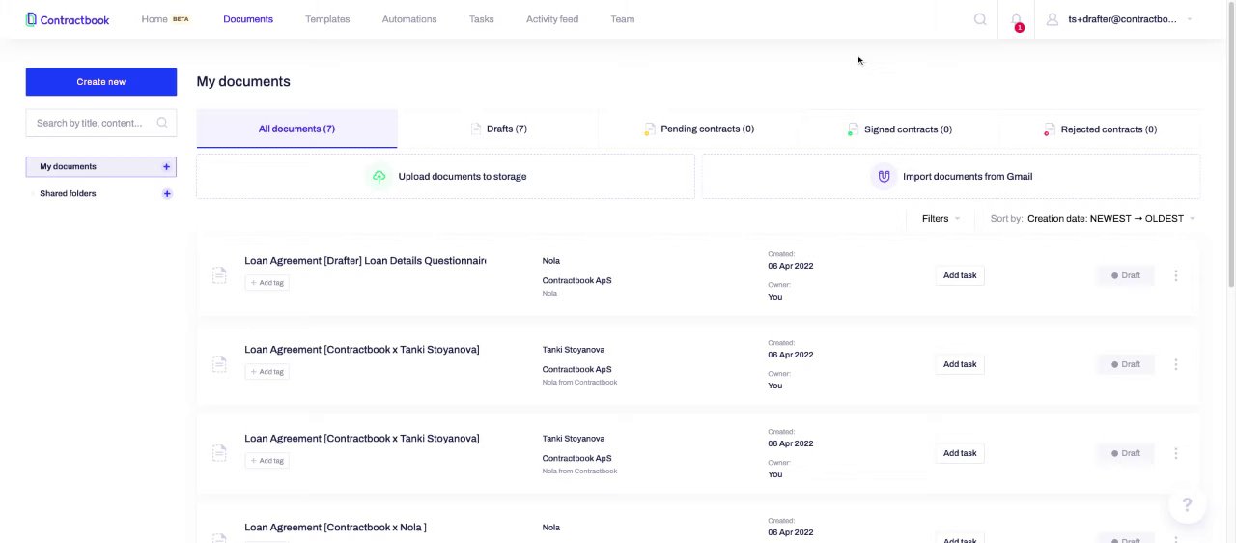Click Add task on the first document

(960, 275)
